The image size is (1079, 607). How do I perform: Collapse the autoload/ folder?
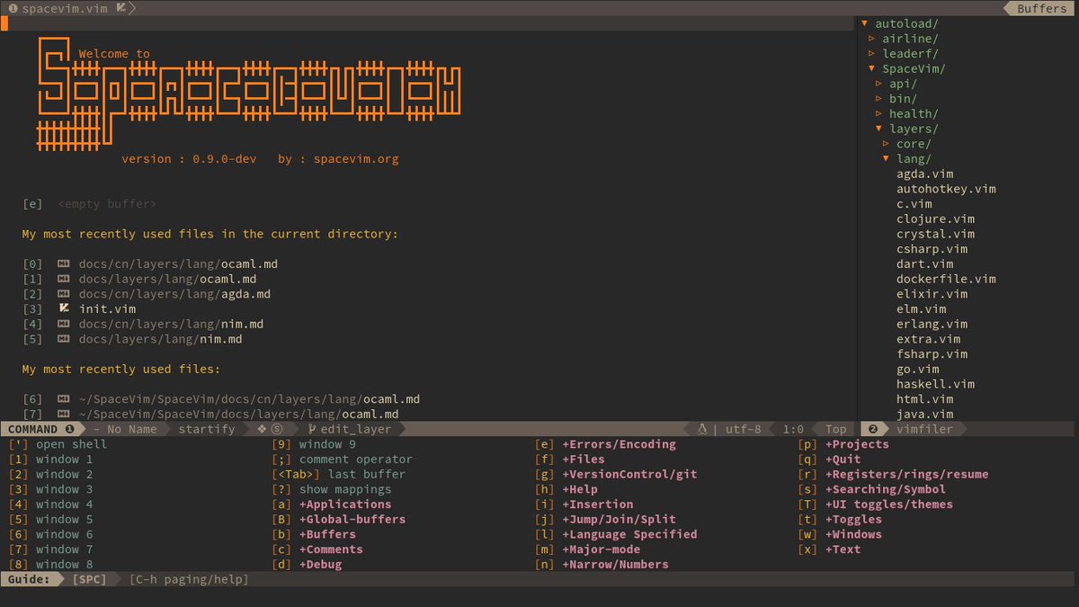(864, 23)
